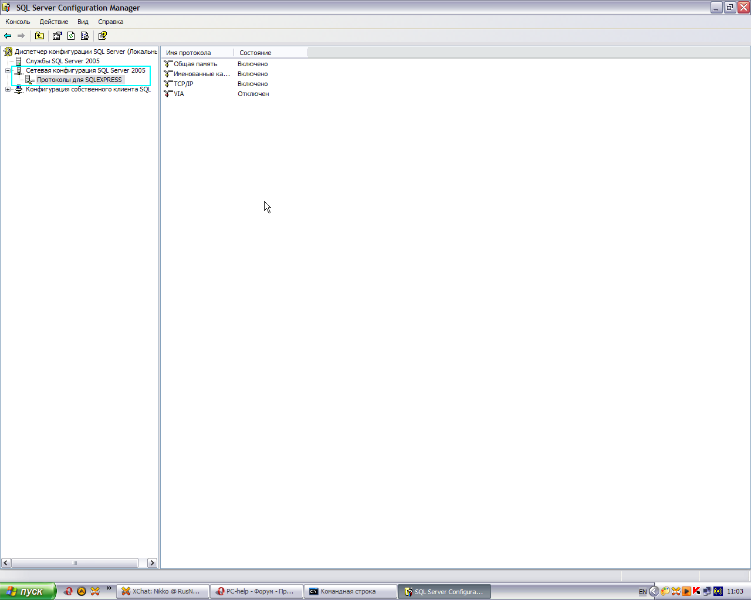Image resolution: width=751 pixels, height=600 pixels.
Task: Click the 11:03 clock in tray
Action: click(x=735, y=591)
